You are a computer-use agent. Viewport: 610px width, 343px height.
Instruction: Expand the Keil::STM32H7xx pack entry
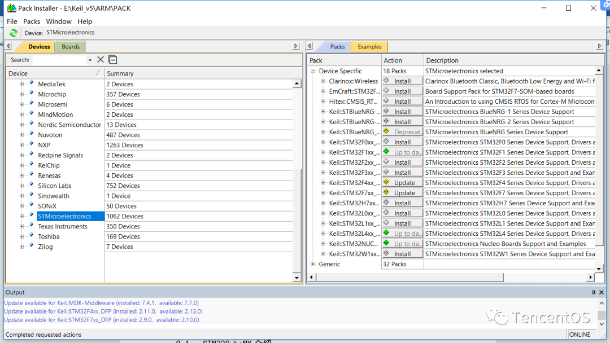pos(323,203)
